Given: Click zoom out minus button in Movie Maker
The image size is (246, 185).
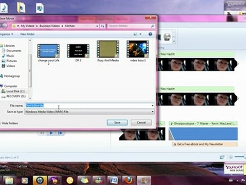Looking at the screenshot, I should click(231, 157).
